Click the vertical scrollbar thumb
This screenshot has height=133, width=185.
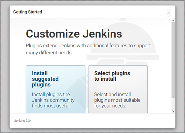coord(173,60)
